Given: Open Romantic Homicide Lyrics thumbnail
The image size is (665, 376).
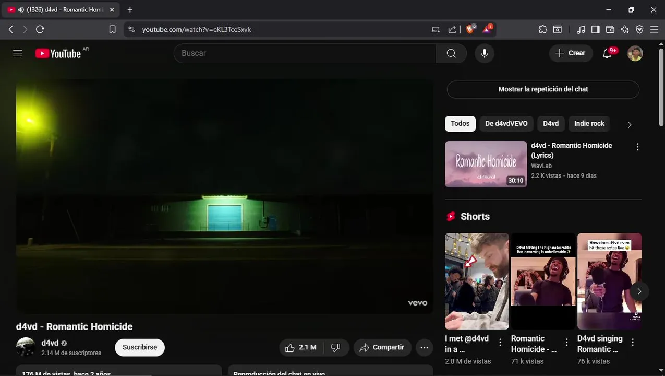Looking at the screenshot, I should pos(486,164).
